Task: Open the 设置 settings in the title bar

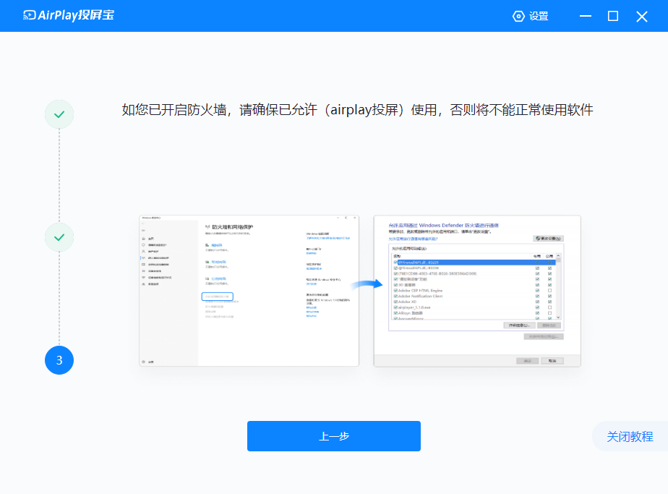Action: [x=530, y=16]
